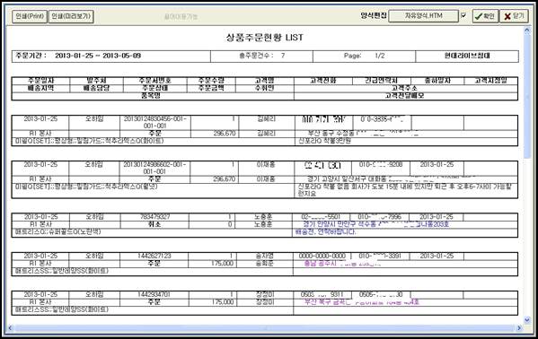Click the horizontal scrollbar left arrow

(10, 328)
